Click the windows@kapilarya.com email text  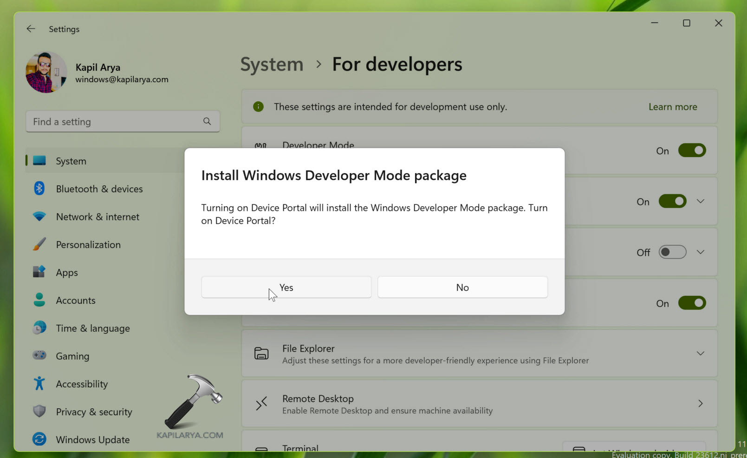point(122,79)
